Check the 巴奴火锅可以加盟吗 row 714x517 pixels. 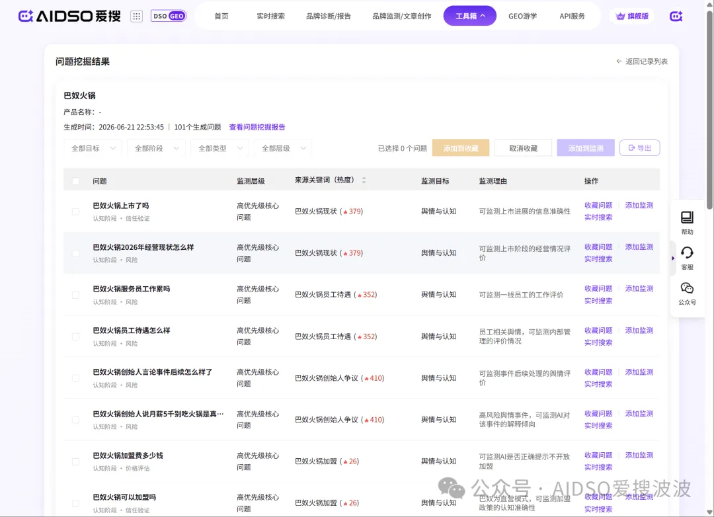pyautogui.click(x=75, y=503)
